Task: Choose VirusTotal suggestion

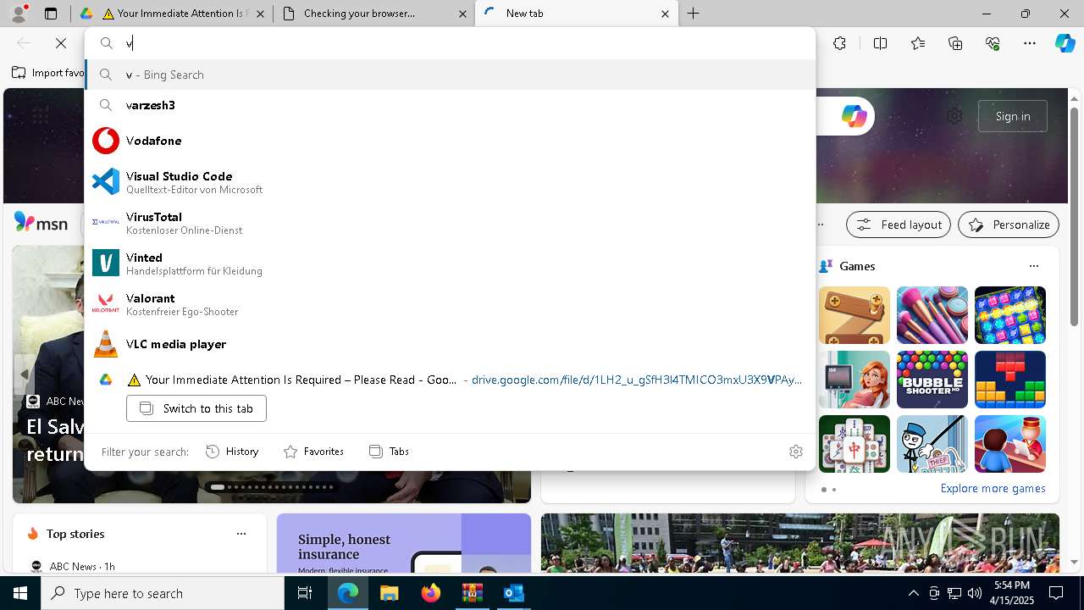Action: pyautogui.click(x=450, y=223)
